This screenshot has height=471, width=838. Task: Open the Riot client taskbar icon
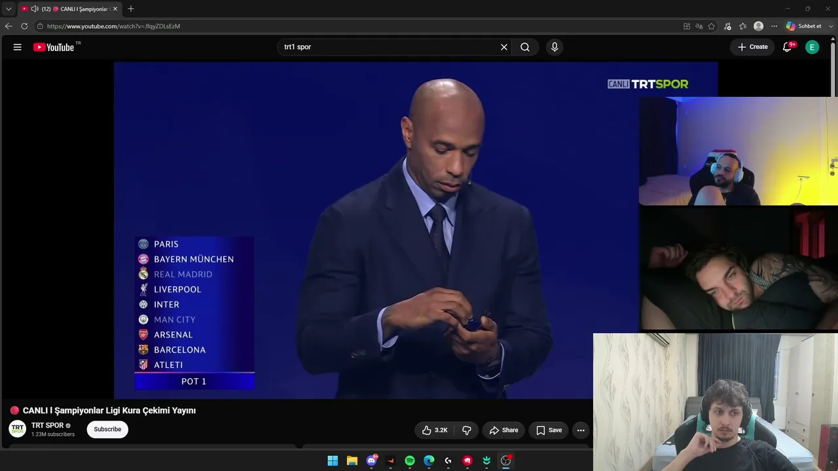467,461
